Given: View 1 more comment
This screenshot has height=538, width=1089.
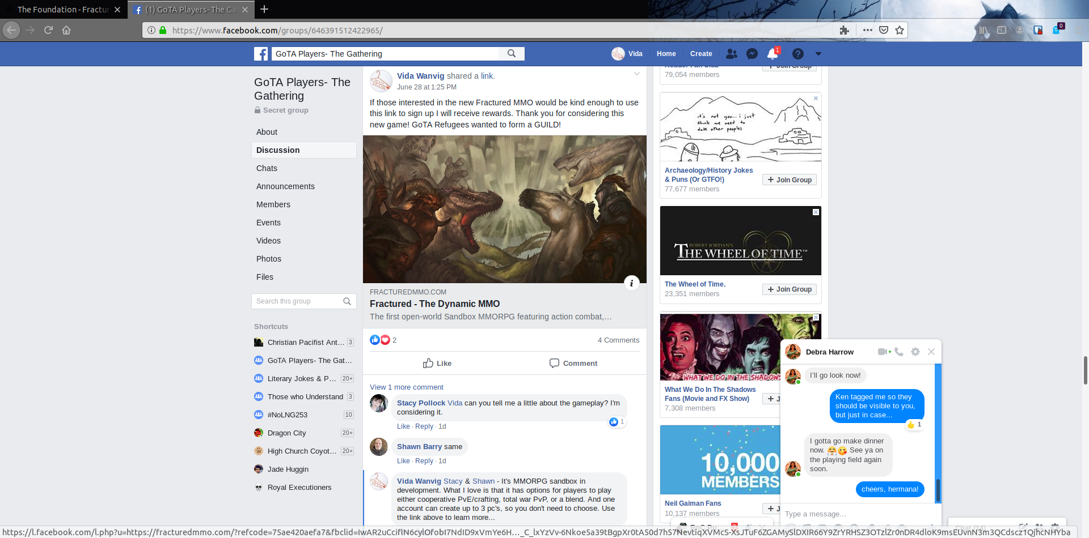Looking at the screenshot, I should [407, 387].
